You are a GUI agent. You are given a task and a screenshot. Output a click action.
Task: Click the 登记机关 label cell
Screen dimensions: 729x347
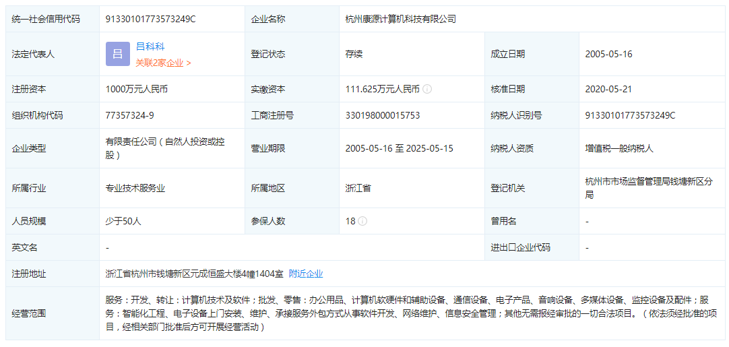(x=532, y=189)
